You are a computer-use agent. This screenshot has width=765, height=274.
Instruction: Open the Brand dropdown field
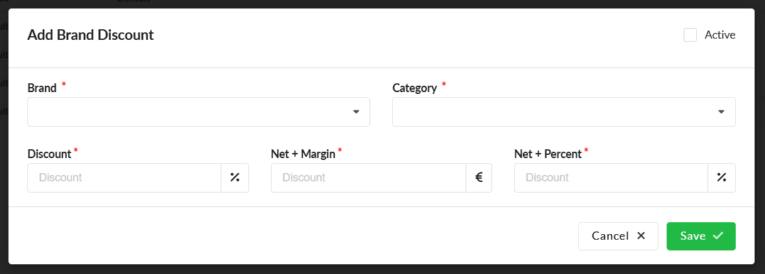point(188,112)
